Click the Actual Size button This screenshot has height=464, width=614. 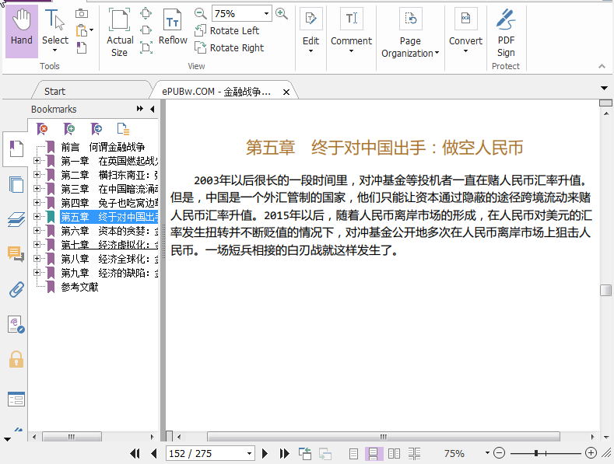(x=119, y=33)
